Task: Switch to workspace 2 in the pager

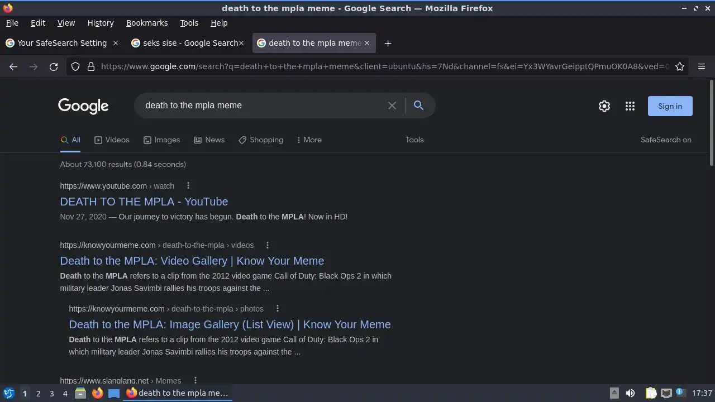Action: click(x=38, y=393)
